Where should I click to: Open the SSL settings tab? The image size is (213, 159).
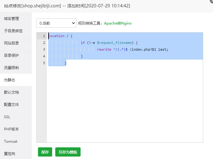pyautogui.click(x=7, y=117)
